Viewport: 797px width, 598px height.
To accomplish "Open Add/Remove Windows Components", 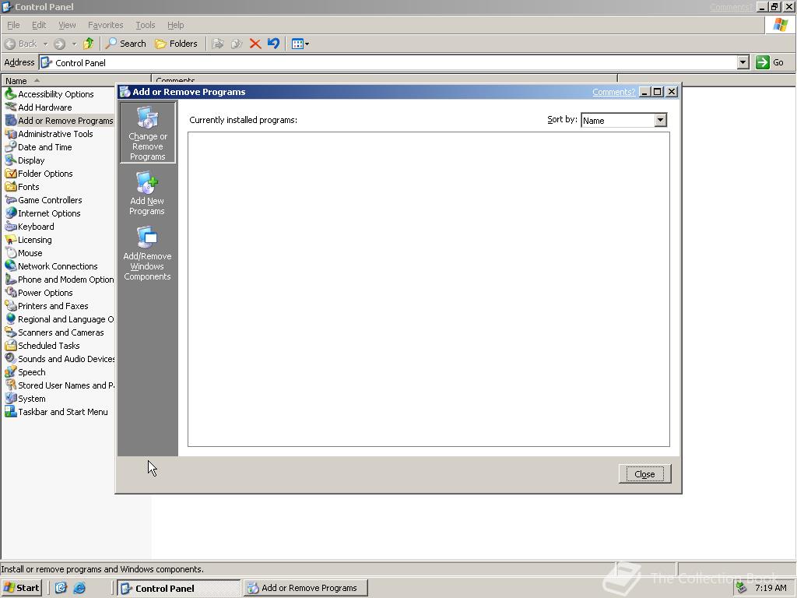I will (147, 253).
